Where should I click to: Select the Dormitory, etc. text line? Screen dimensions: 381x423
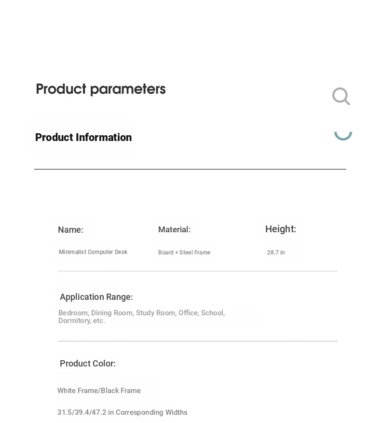[82, 321]
